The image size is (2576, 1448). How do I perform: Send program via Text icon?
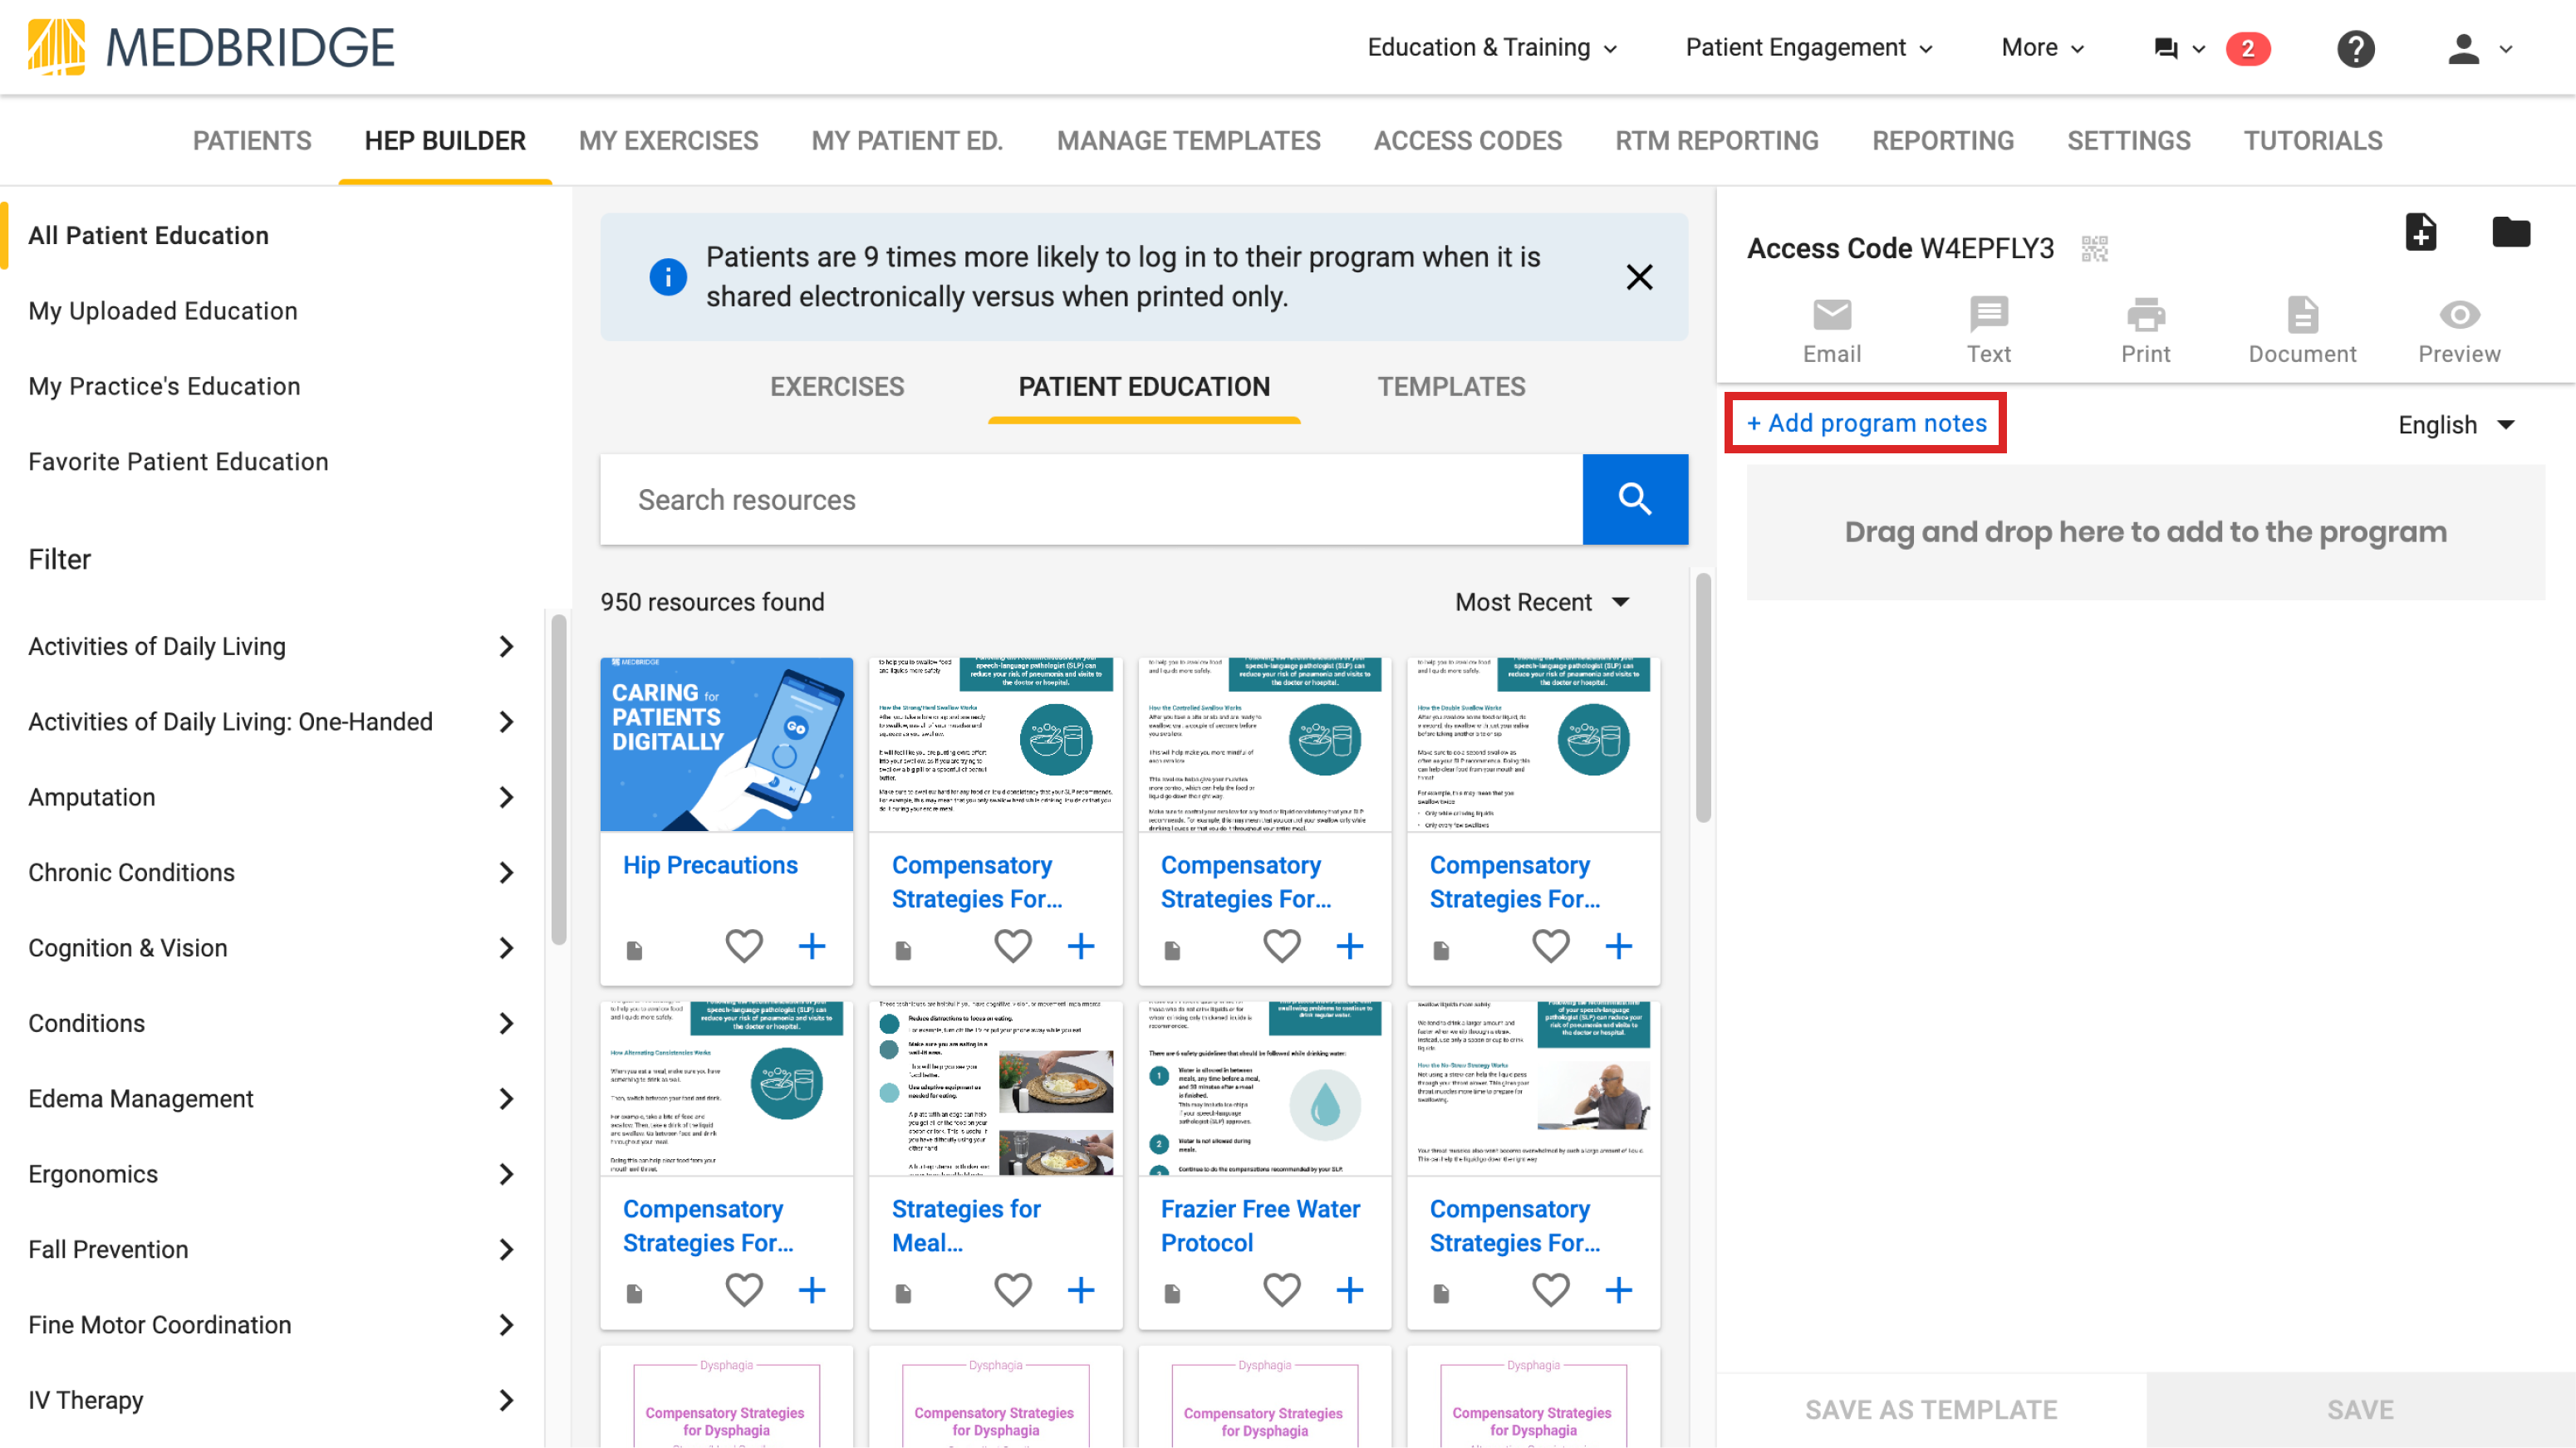1988,330
